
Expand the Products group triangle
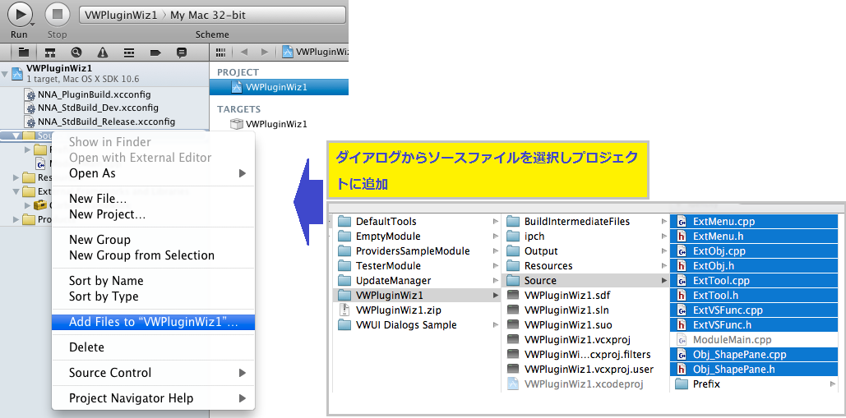click(x=16, y=219)
